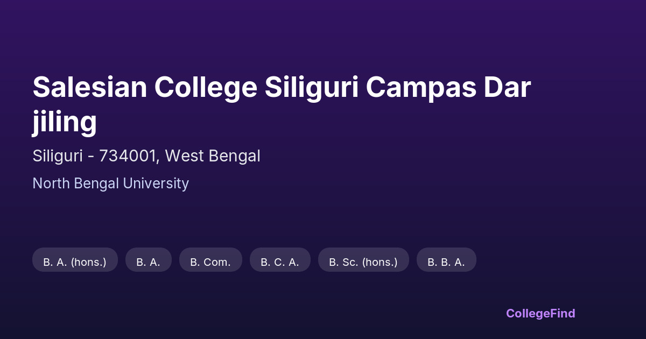Click the word Salesian in the heading

click(90, 87)
